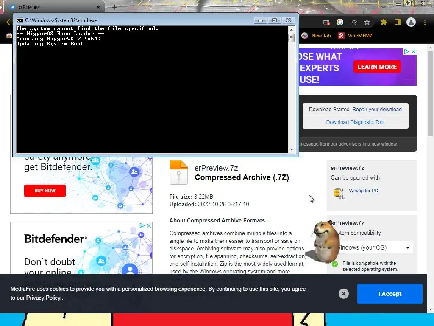Open Chrome's three-dot menu
Screen dimensions: 434x326
tap(425, 22)
